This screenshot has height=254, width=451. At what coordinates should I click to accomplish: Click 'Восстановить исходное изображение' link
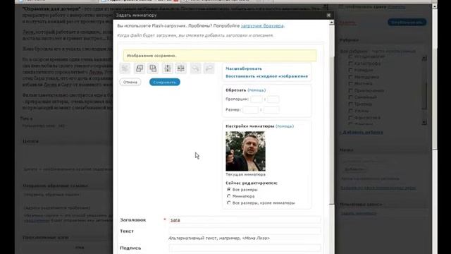(x=266, y=76)
